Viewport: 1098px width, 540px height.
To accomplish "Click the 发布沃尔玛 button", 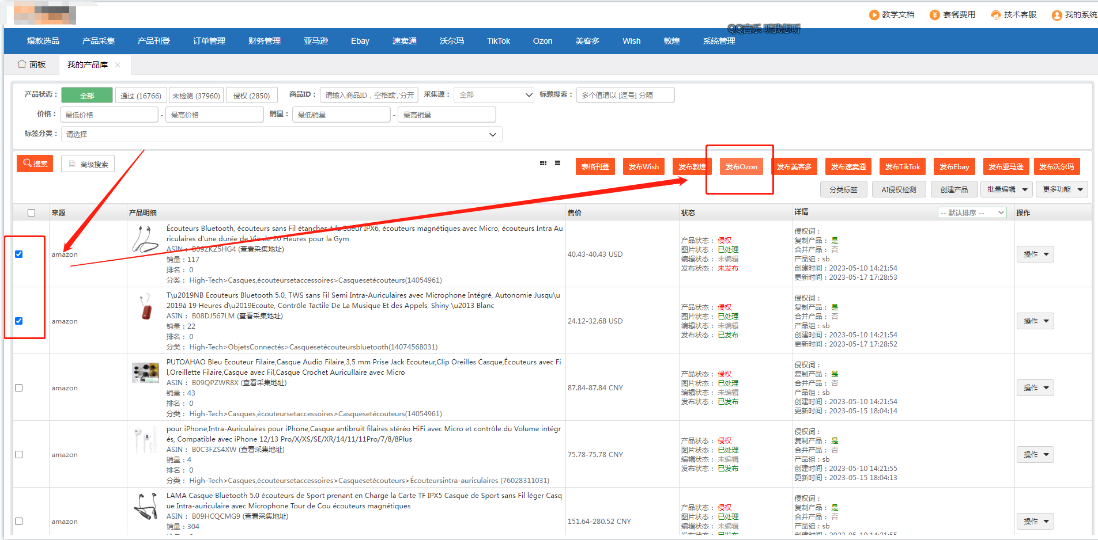I will 1057,167.
